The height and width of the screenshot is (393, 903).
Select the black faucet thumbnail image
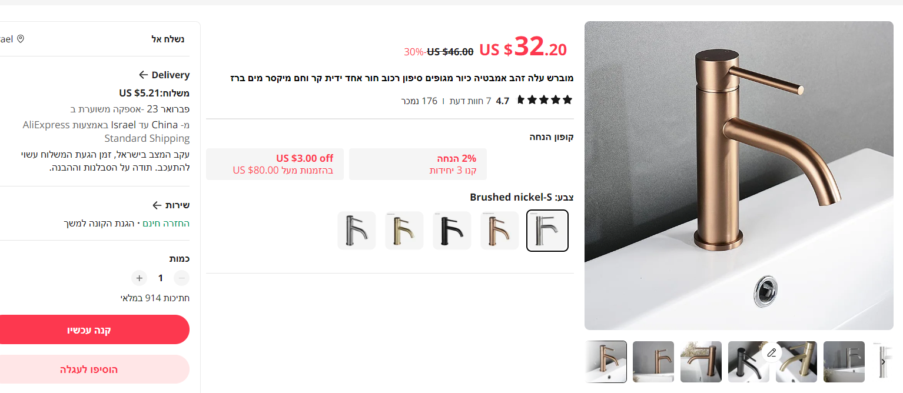coord(749,362)
